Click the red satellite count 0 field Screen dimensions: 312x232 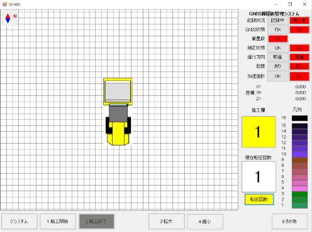coord(278,39)
